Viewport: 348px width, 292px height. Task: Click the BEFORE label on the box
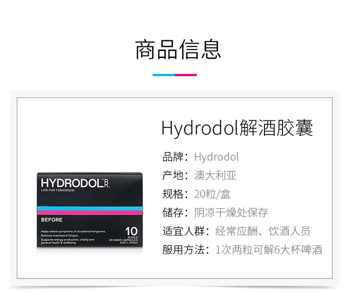coord(52,220)
